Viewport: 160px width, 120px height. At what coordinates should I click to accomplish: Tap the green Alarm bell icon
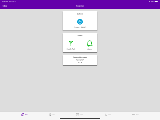click(x=90, y=43)
